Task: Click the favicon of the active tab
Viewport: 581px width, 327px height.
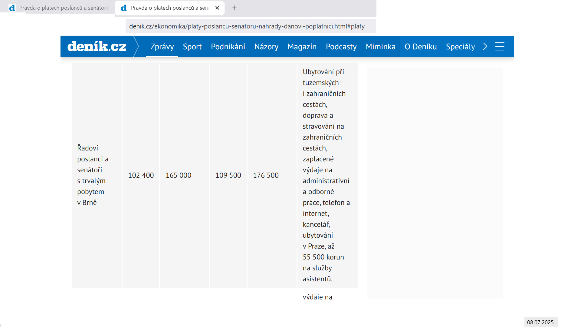Action: pos(123,8)
